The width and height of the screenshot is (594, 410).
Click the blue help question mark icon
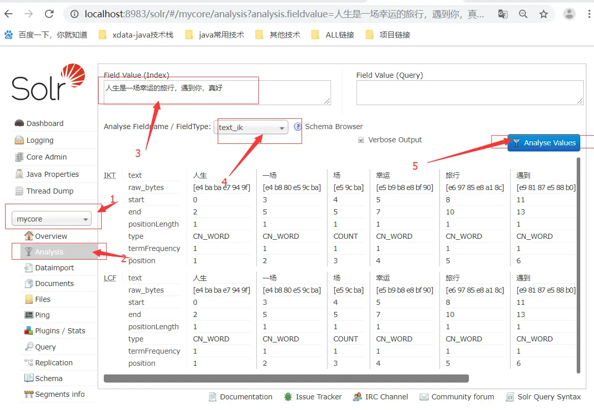[298, 127]
